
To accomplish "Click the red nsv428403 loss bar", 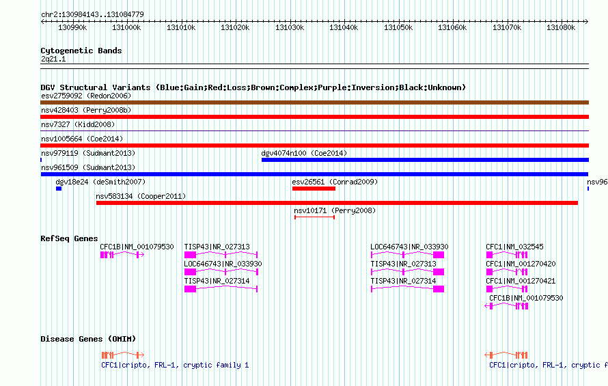I will point(314,117).
